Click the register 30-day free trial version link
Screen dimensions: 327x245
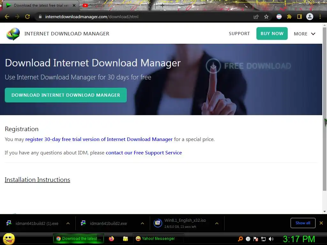[99, 139]
